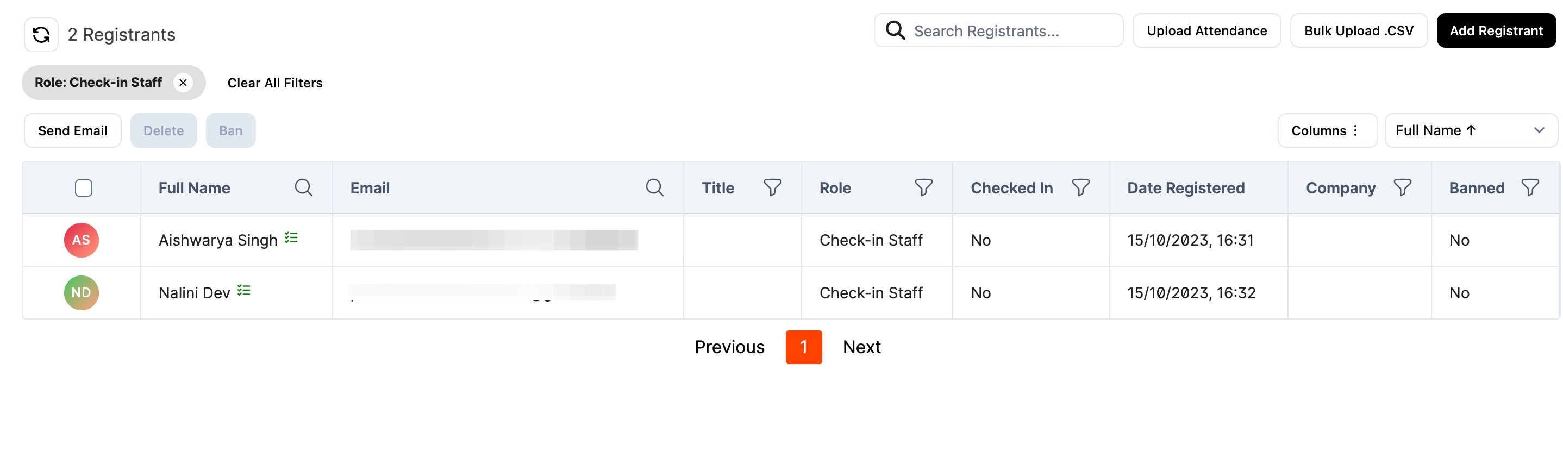Click Clear All Filters
This screenshot has height=476, width=1563.
pos(275,83)
